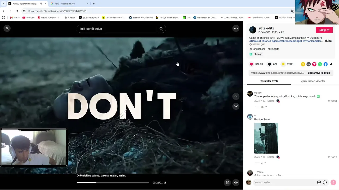This screenshot has height=190, width=339.
Task: Open more share options arrow icon
Action: (331, 64)
